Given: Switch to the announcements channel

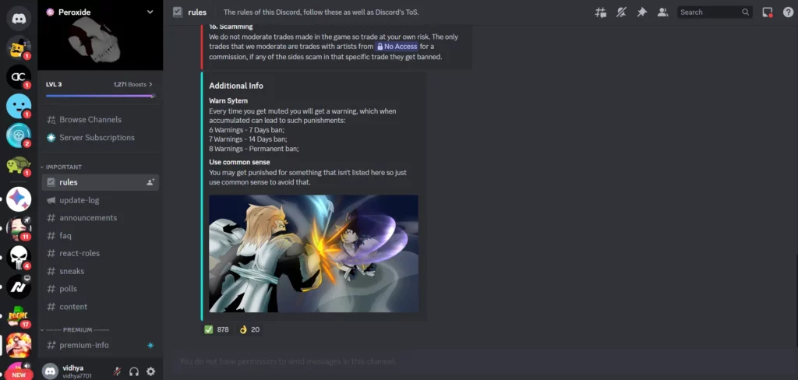Looking at the screenshot, I should [x=101, y=218].
